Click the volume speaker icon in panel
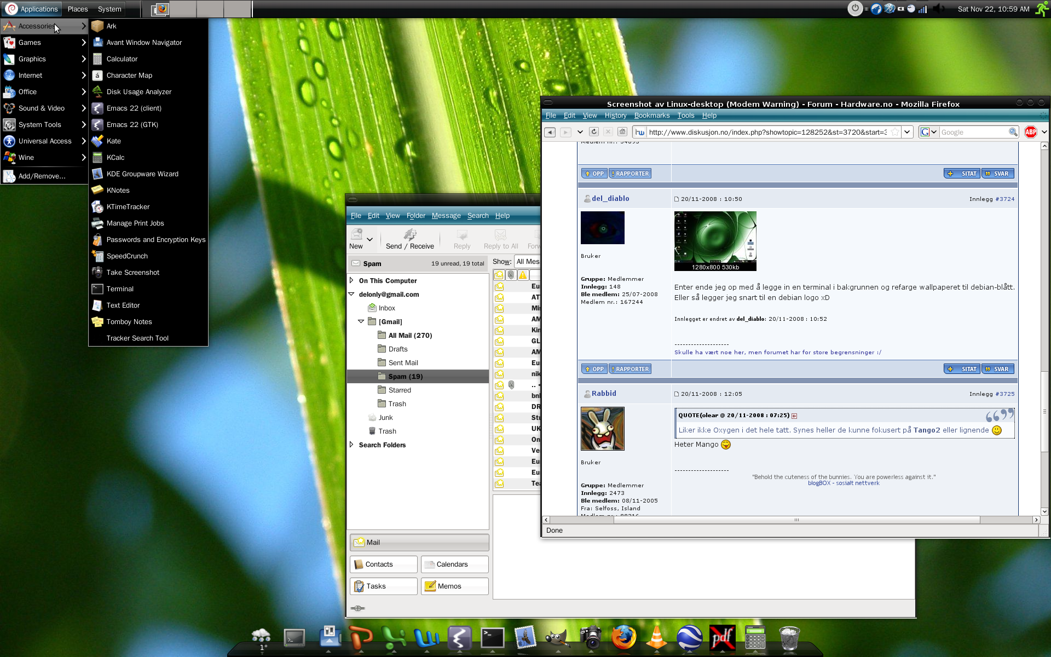Screen dimensions: 1051x657 click(939, 9)
